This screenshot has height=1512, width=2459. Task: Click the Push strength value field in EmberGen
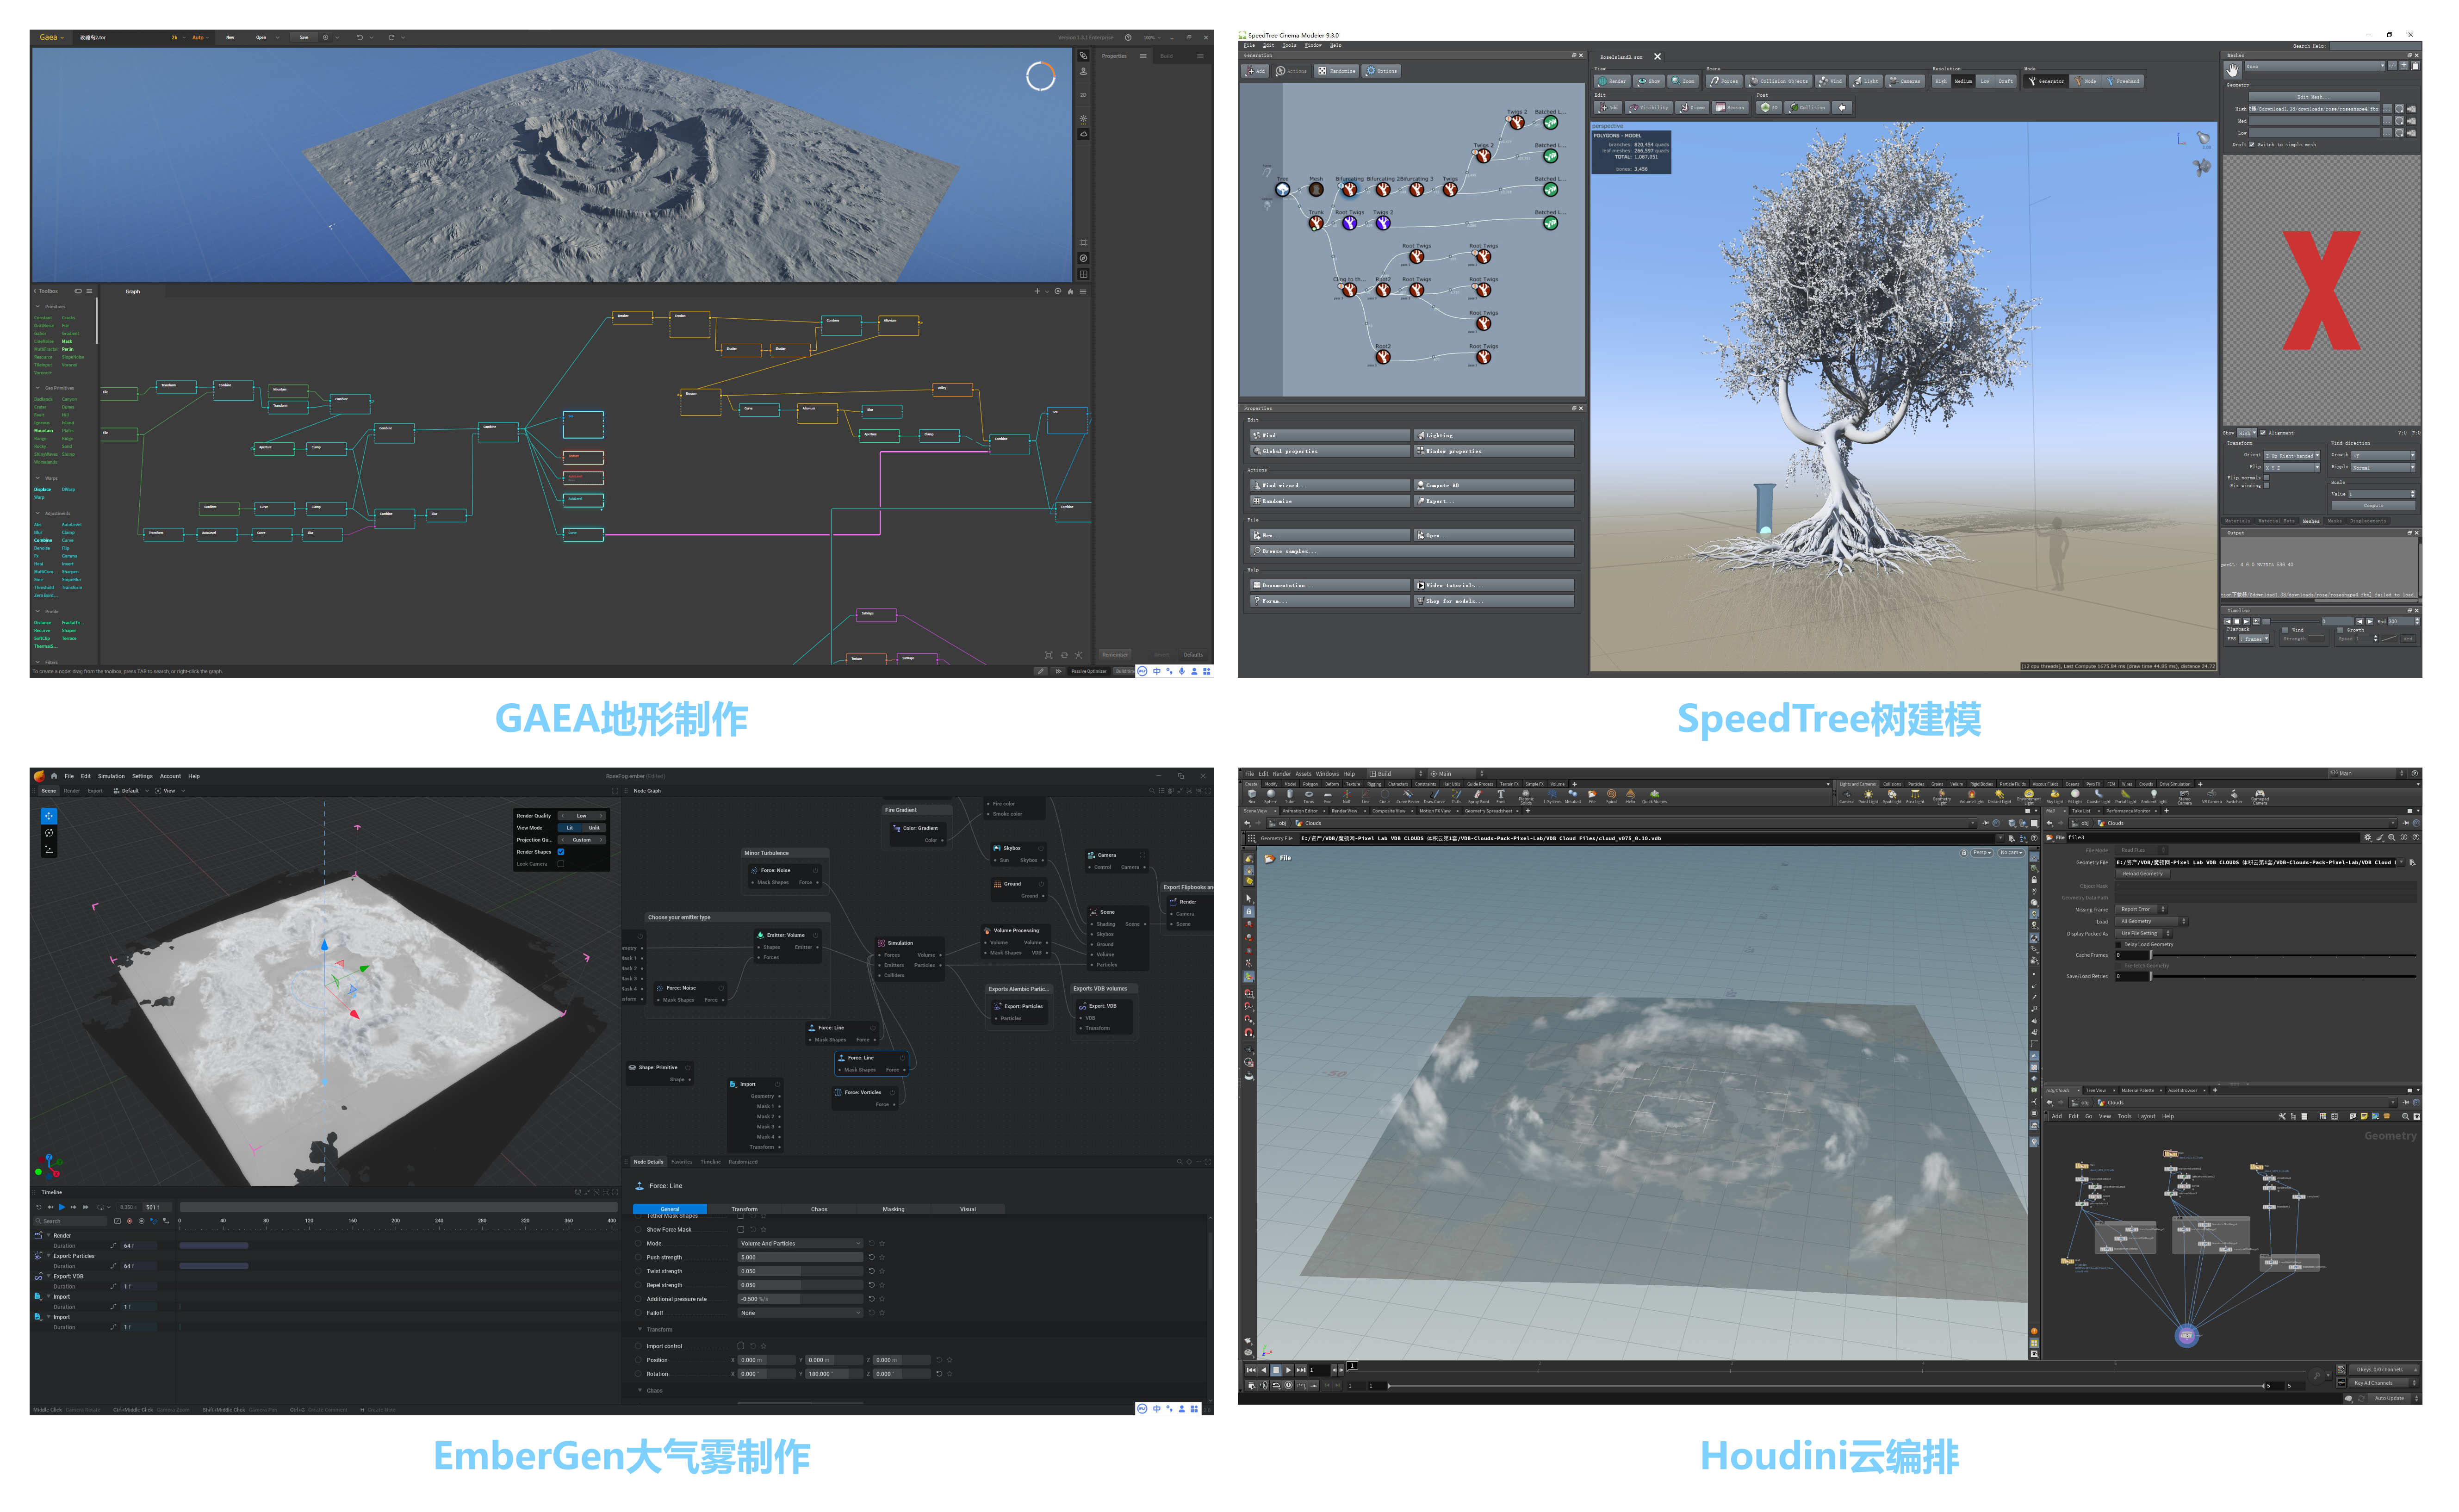pyautogui.click(x=801, y=1258)
